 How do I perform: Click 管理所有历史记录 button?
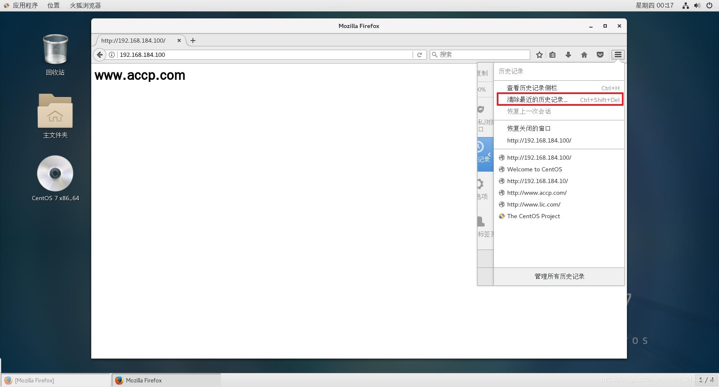pos(559,276)
